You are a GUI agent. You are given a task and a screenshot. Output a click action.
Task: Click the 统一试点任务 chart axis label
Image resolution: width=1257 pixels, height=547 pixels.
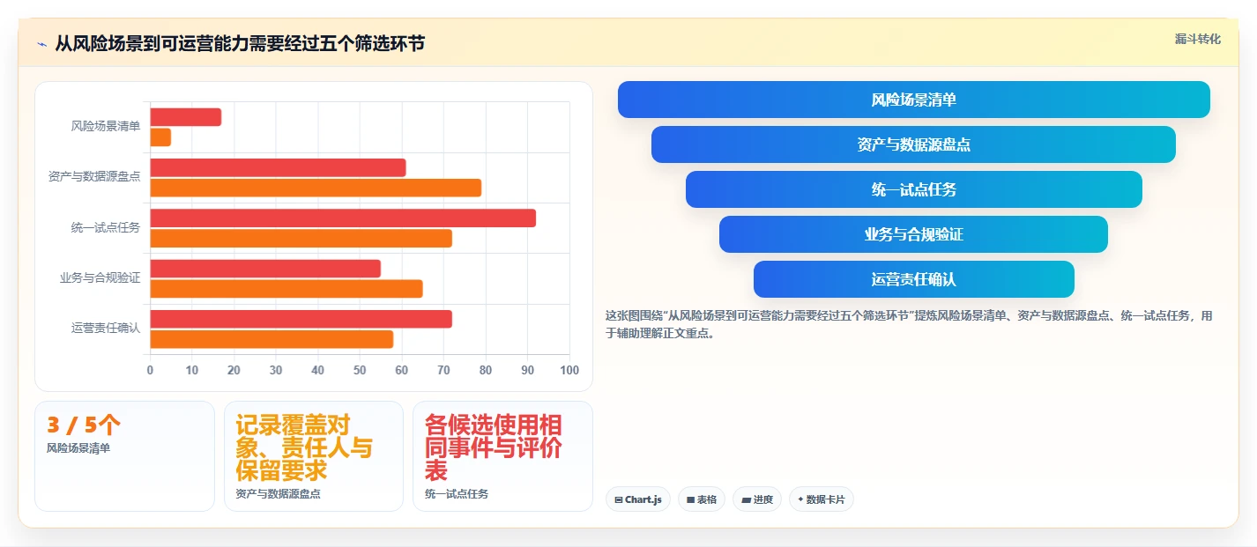106,228
